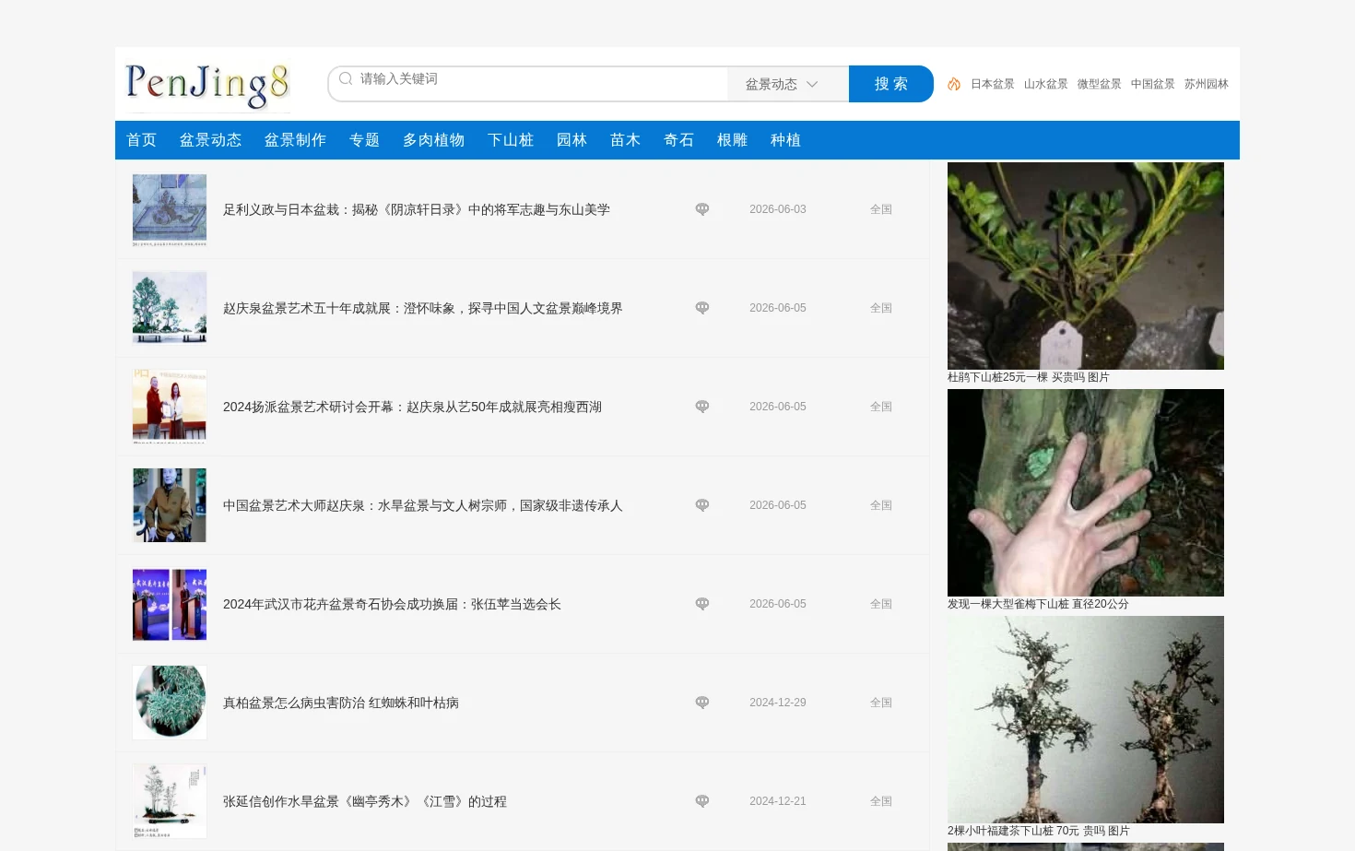The image size is (1355, 851).
Task: Click thumbnail of 中国盆景艺术大师赵庆泉 article
Action: point(170,505)
